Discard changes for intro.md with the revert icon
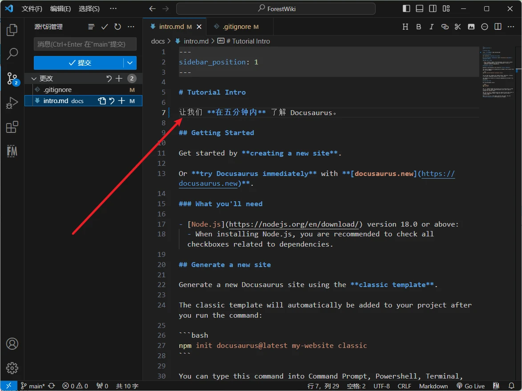Screen dimensions: 522x391 coord(112,101)
